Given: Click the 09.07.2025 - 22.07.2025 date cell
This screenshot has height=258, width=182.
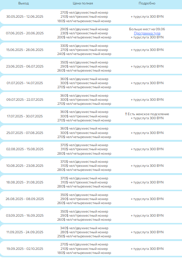Looking at the screenshot, I should click(25, 100).
